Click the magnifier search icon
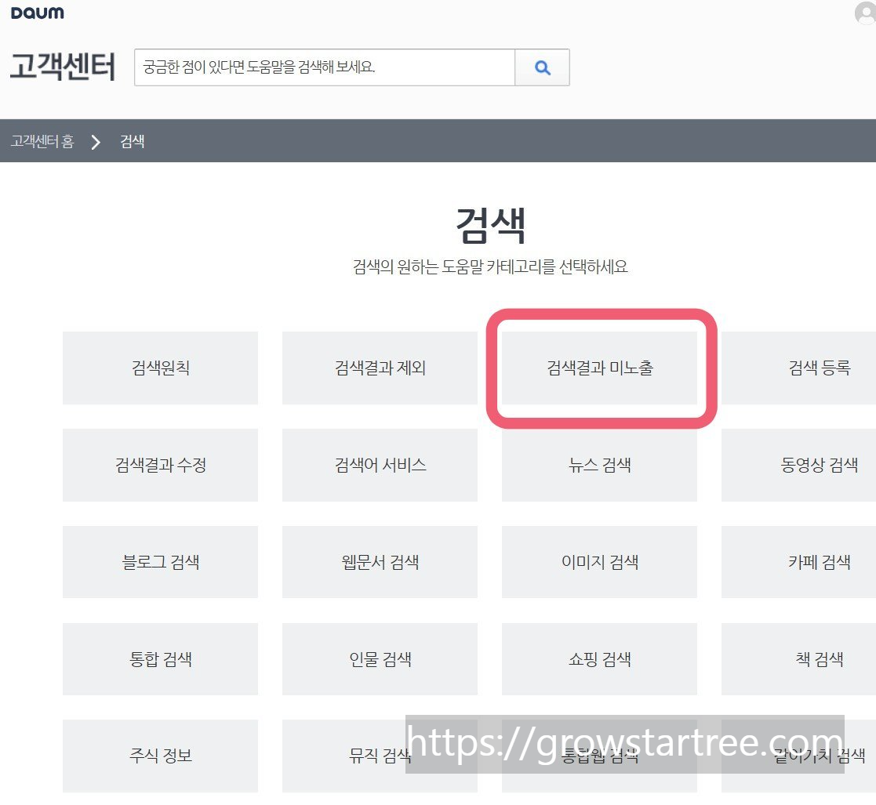Viewport: 876px width, 805px height. pyautogui.click(x=542, y=68)
